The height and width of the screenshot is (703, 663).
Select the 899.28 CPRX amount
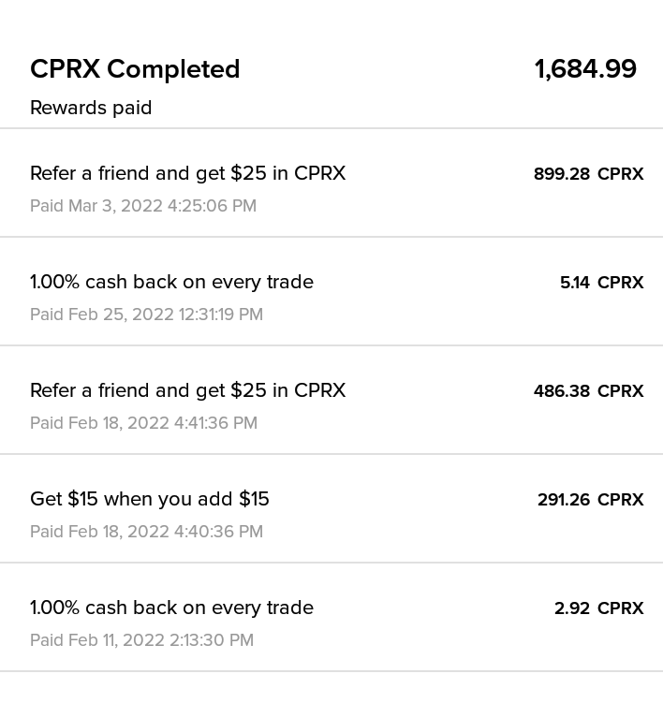[588, 174]
